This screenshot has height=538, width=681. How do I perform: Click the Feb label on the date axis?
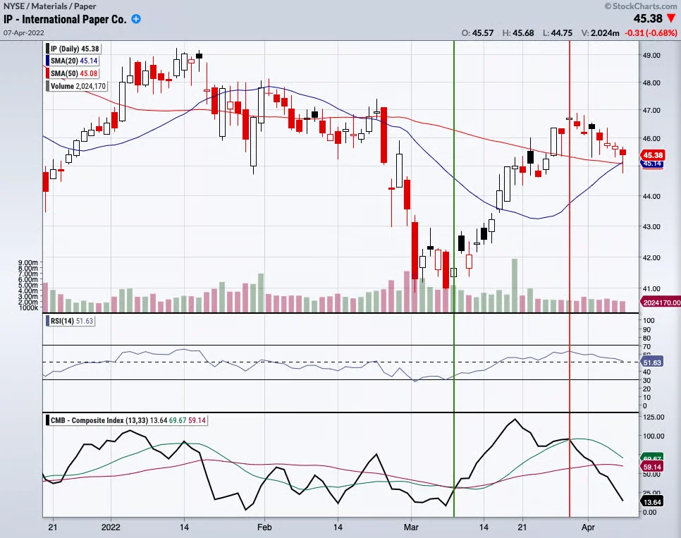264,527
